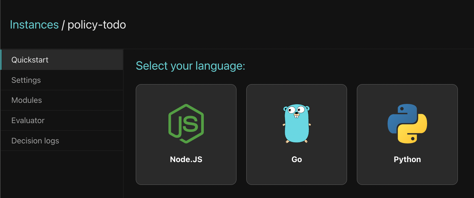Open the Settings sidebar tab
Viewport: 474px width, 198px height.
tap(62, 80)
